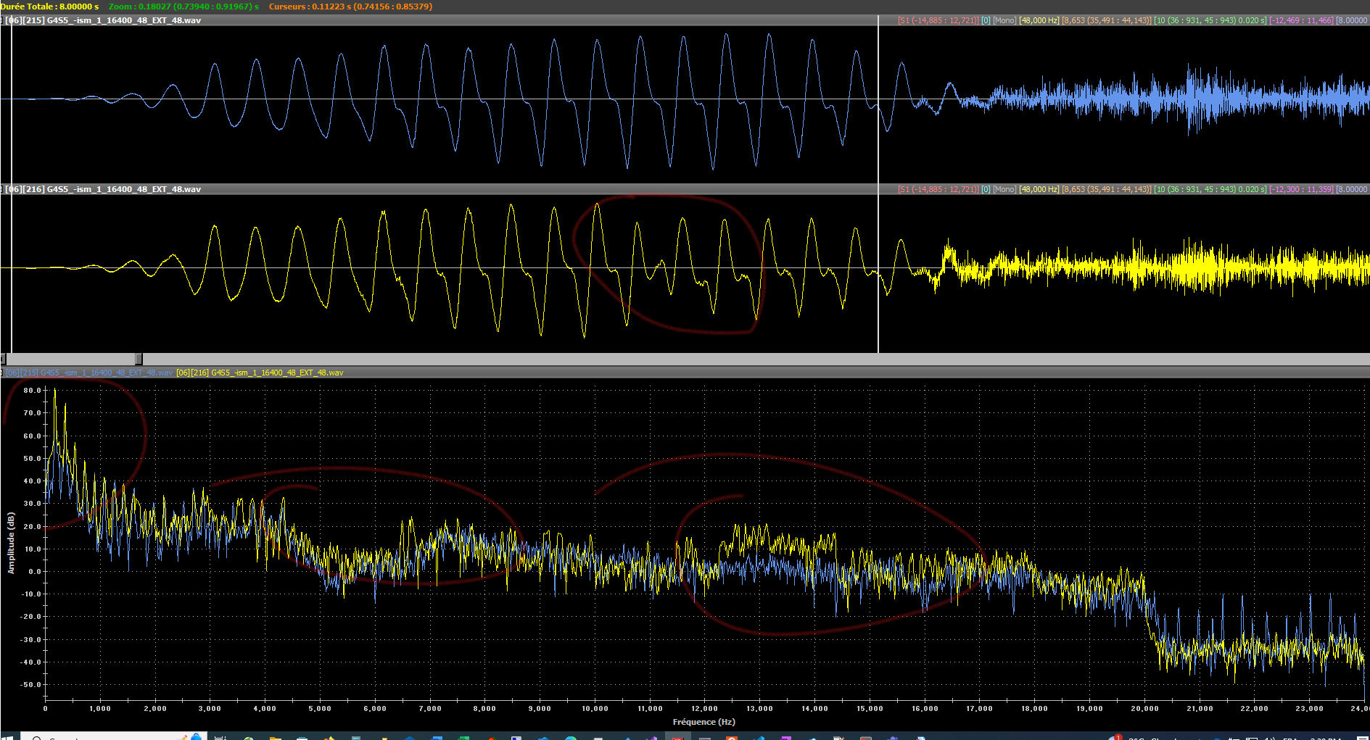Select the [06][215] blue waveform track header

(103, 20)
